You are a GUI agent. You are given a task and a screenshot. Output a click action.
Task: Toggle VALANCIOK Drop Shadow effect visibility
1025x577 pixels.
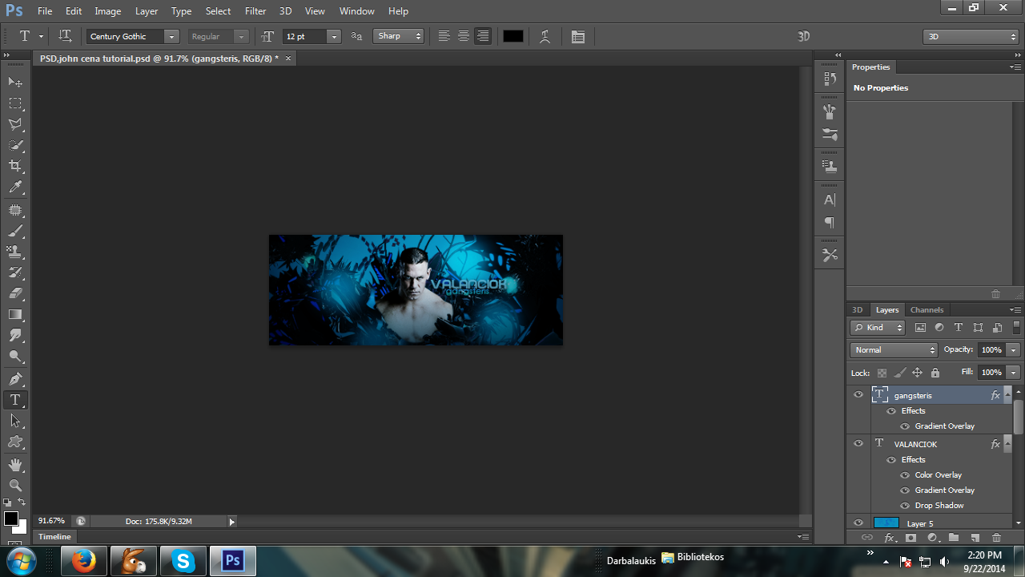(906, 506)
